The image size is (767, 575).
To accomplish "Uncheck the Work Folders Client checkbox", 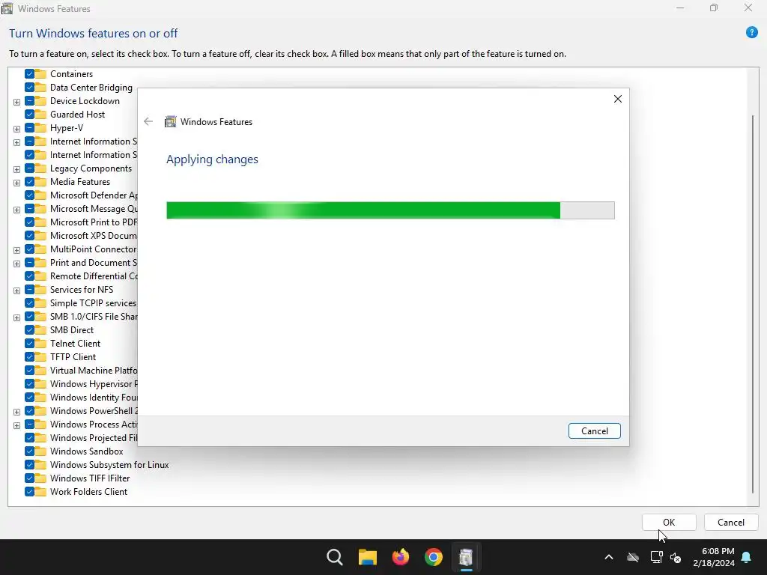I will 29,492.
